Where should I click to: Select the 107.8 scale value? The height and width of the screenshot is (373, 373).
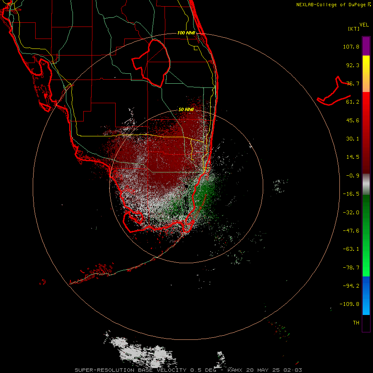coord(351,46)
